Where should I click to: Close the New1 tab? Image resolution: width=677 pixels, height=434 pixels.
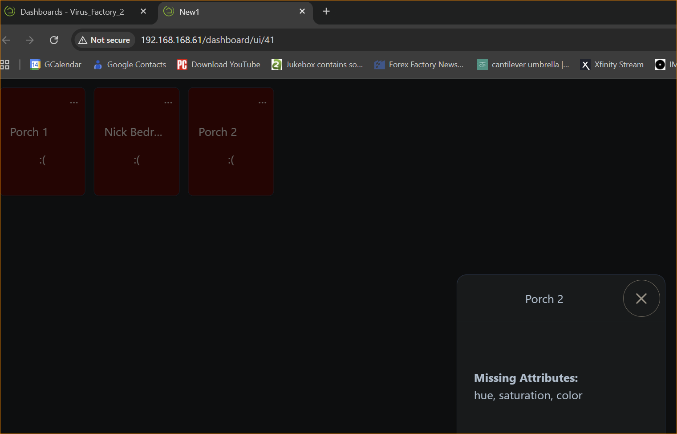pyautogui.click(x=302, y=12)
